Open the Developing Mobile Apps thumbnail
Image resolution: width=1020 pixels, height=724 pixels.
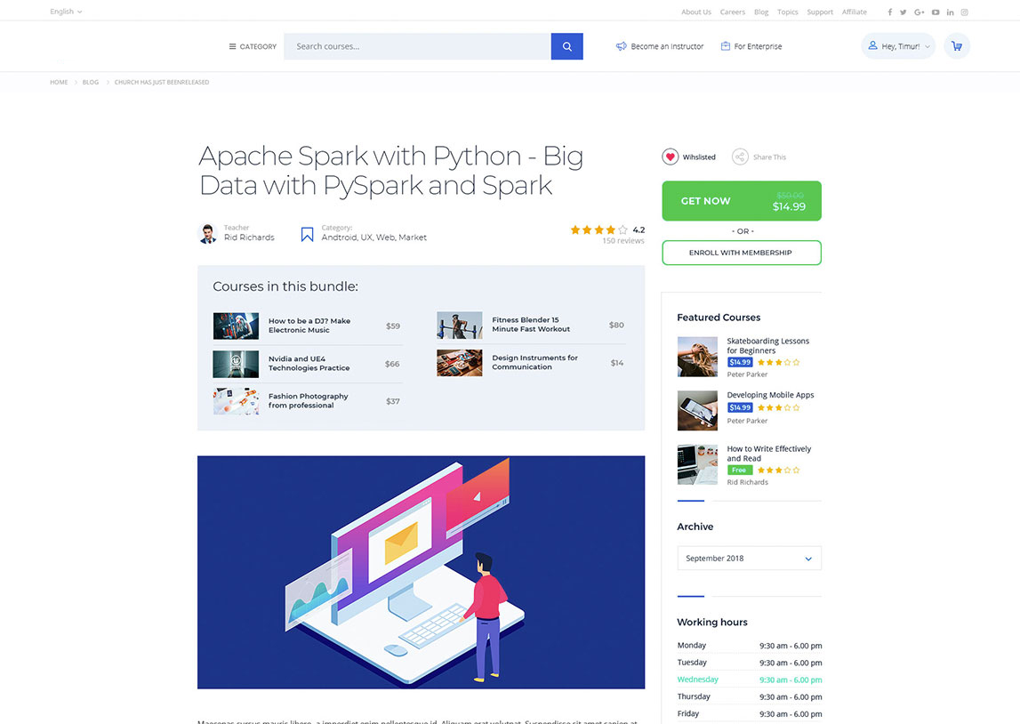697,410
